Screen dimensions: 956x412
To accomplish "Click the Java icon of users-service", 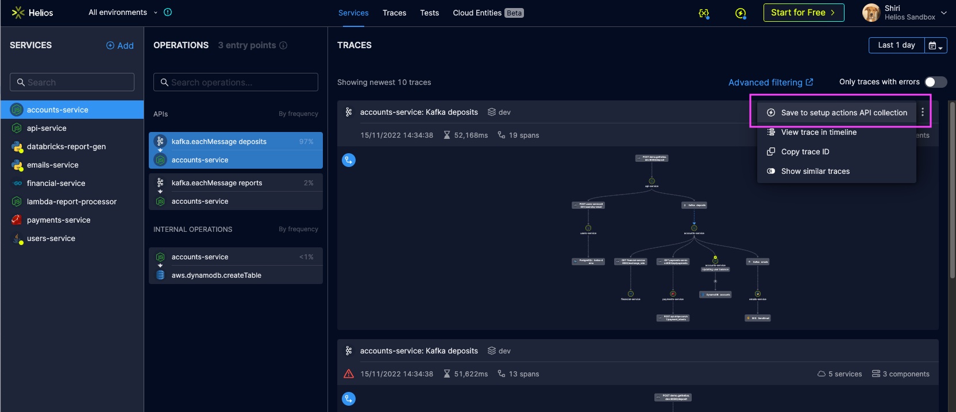I will [x=17, y=238].
